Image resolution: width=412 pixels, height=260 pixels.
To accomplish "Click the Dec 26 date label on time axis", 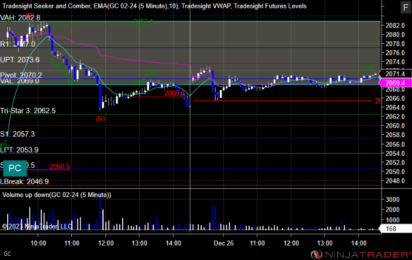I will 223,243.
